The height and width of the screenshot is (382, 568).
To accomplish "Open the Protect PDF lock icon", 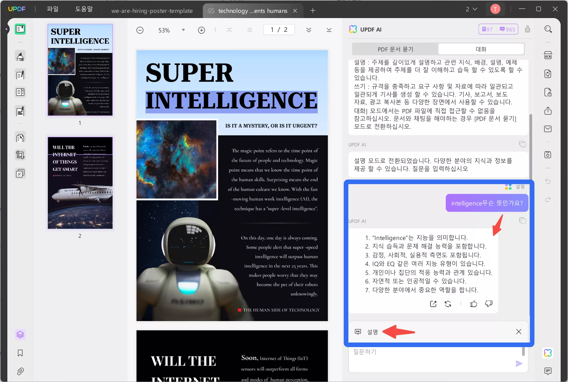I will (548, 92).
